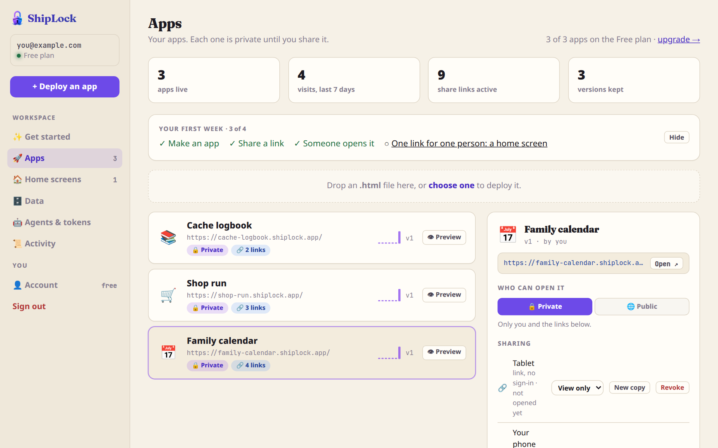Click the Tablet share link chain icon

503,388
